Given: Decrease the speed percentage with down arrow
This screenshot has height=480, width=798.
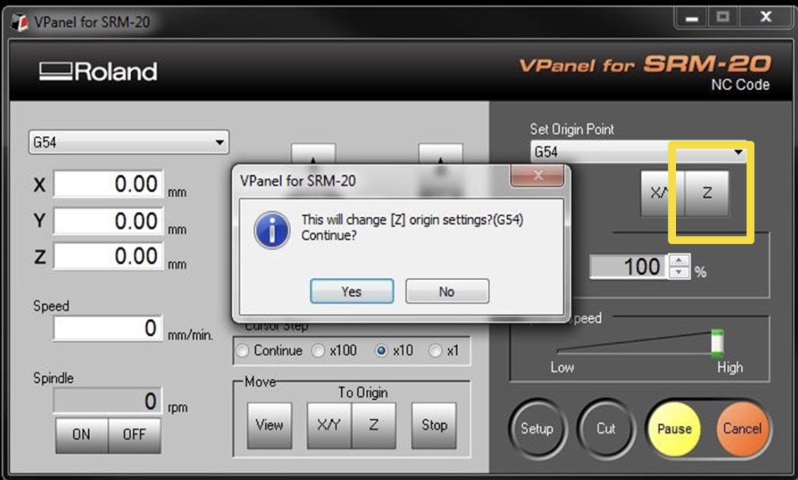Looking at the screenshot, I should coord(679,273).
